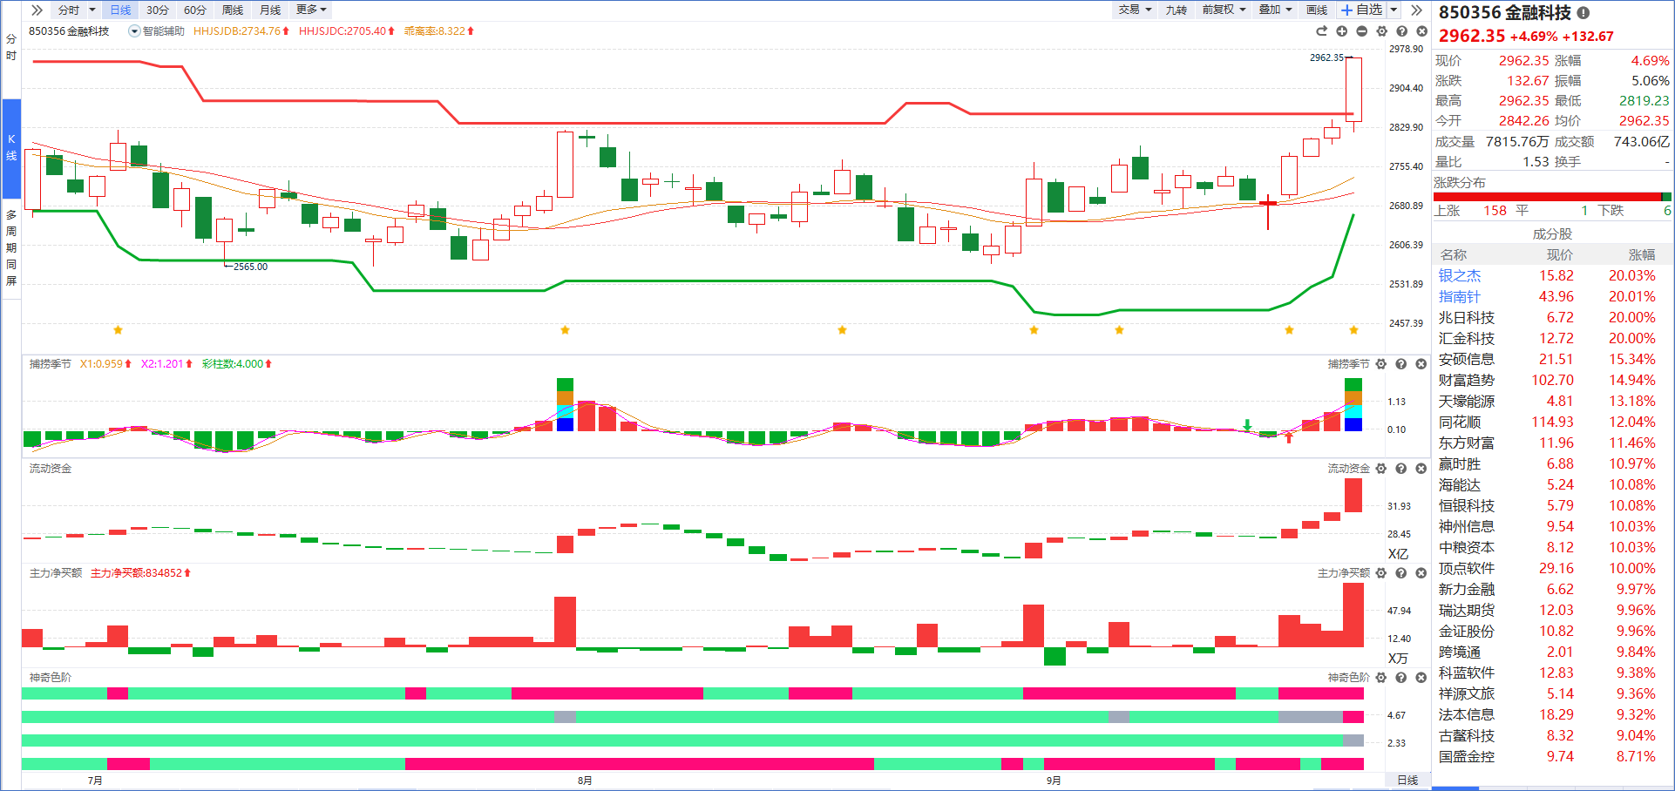The image size is (1675, 791).
Task: Close the 主力净买额 indicator panel
Action: coord(1421,573)
